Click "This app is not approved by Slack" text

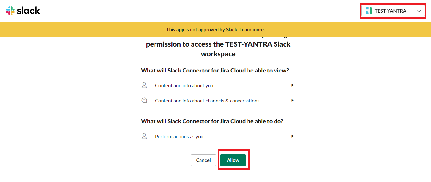tap(202, 30)
